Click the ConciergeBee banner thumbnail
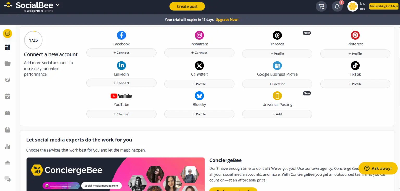This screenshot has width=400, height=191. pos(116,174)
